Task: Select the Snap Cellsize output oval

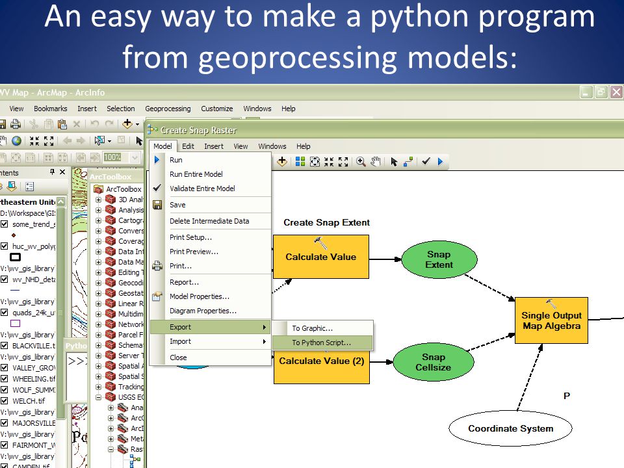Action: (x=434, y=362)
